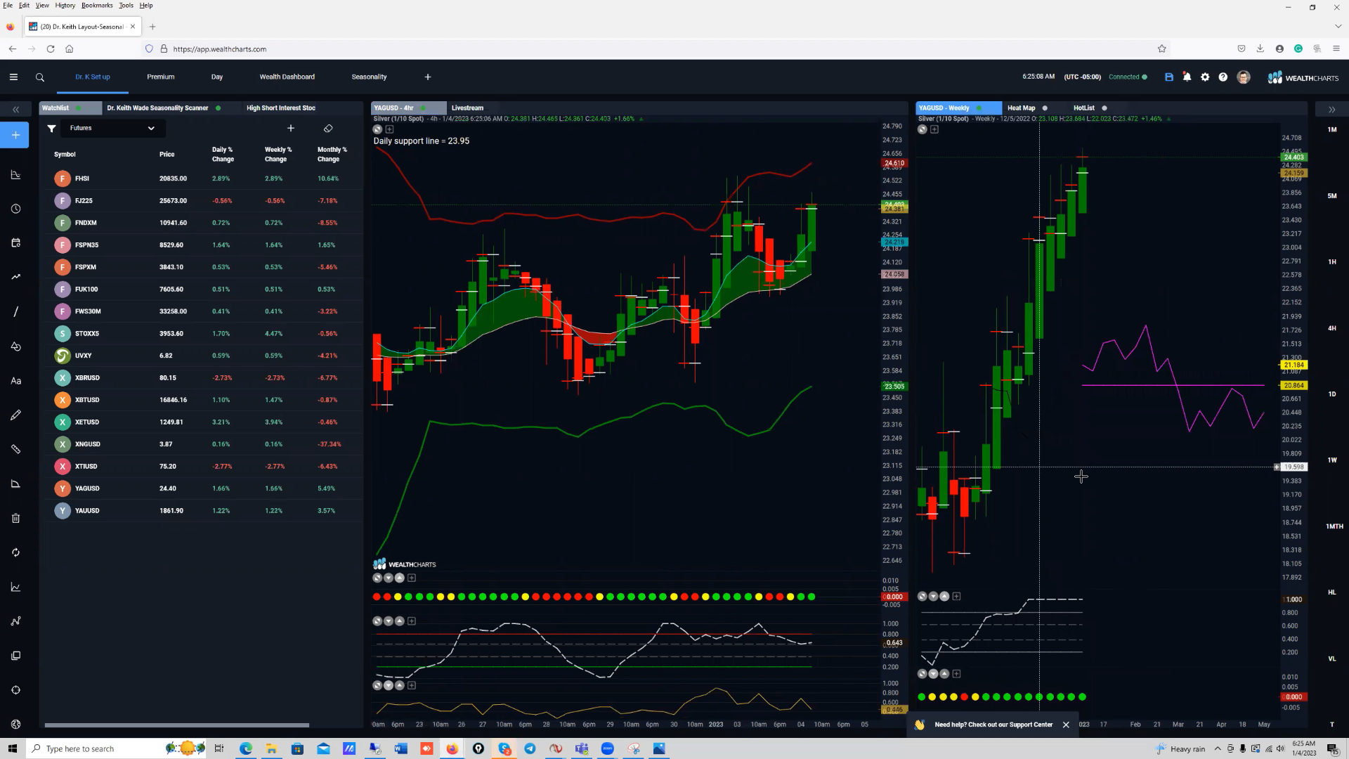The image size is (1349, 759).
Task: Select the diagonal line drawing tool
Action: 15,311
